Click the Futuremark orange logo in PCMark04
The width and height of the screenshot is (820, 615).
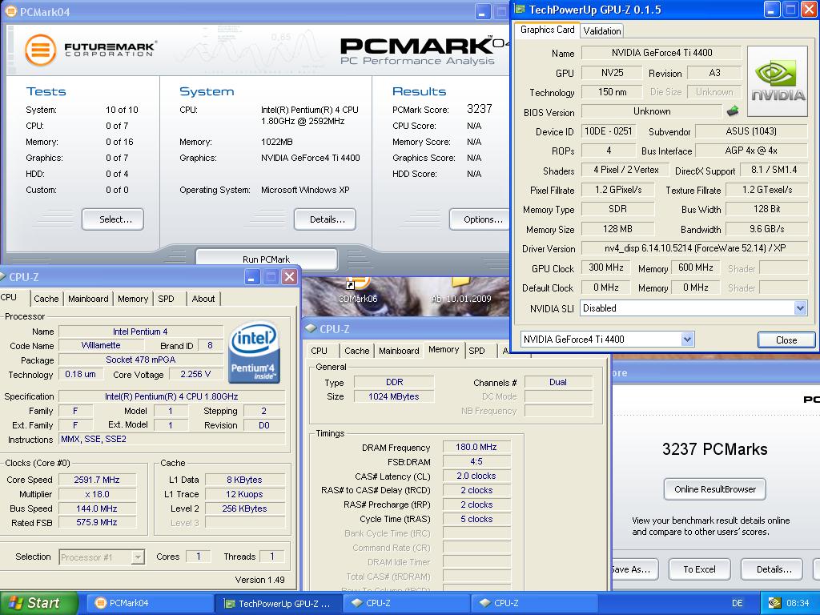tap(40, 50)
